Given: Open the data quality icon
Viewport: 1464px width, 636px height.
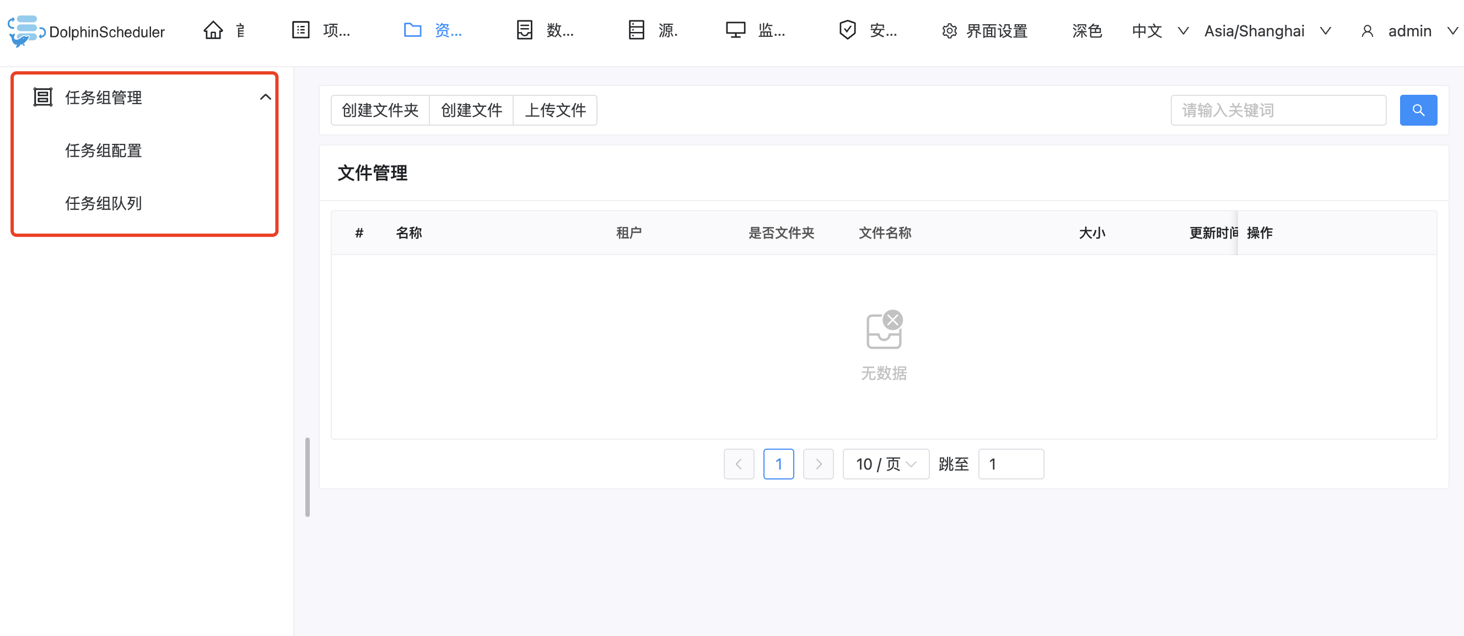Looking at the screenshot, I should click(x=525, y=31).
